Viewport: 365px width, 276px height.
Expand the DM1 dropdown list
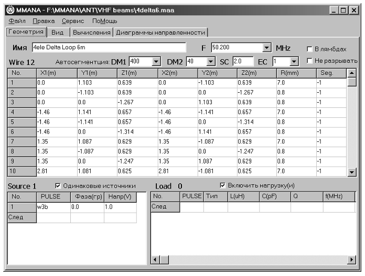156,61
